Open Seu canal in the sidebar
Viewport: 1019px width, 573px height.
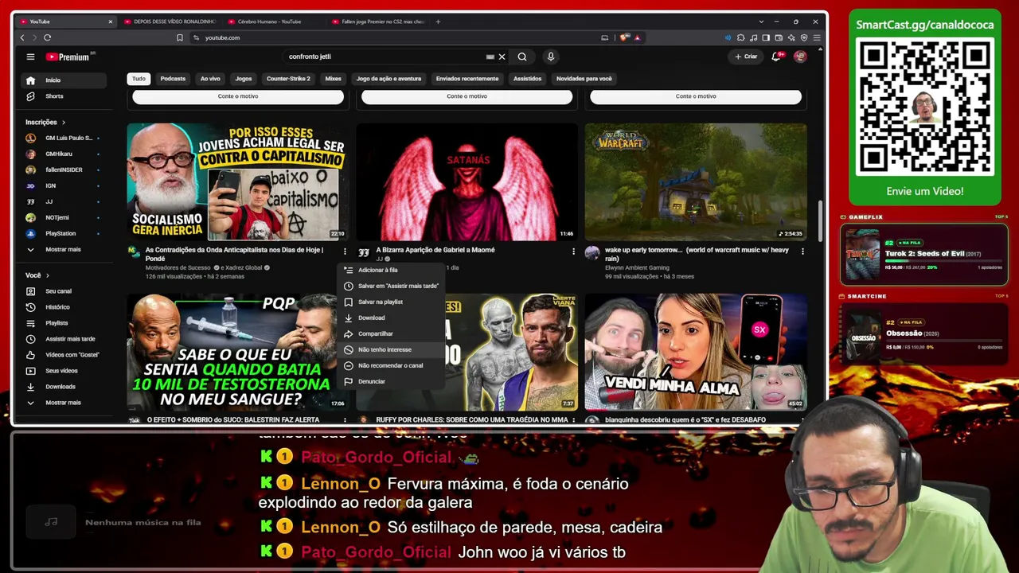(x=65, y=291)
